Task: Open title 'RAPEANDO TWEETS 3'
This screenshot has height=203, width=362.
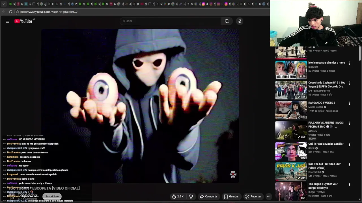Action: (x=322, y=103)
